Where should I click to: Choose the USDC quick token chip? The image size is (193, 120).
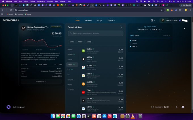tap(80, 42)
